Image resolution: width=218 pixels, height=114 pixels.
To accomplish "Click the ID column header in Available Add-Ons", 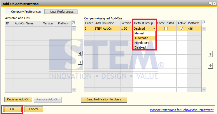I will [x=9, y=23].
